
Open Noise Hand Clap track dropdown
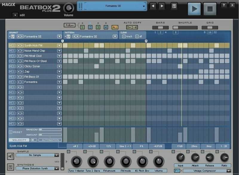[x=59, y=51]
